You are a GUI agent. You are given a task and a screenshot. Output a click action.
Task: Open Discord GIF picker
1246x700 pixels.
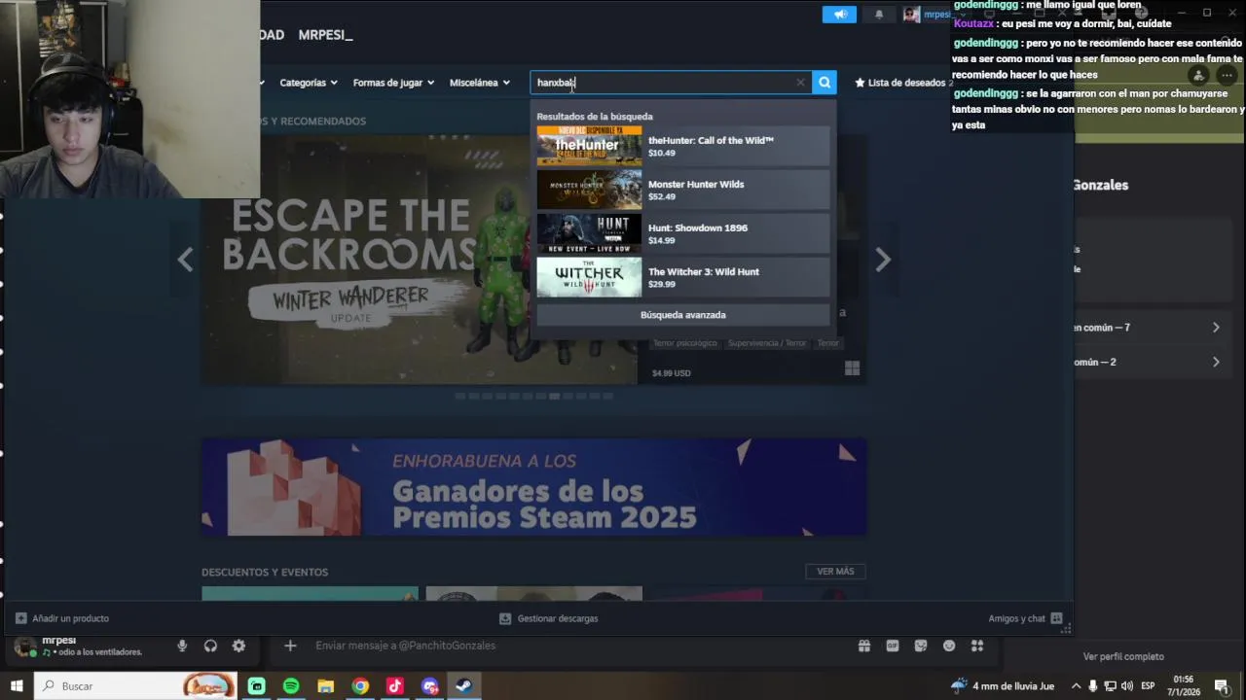click(x=893, y=646)
